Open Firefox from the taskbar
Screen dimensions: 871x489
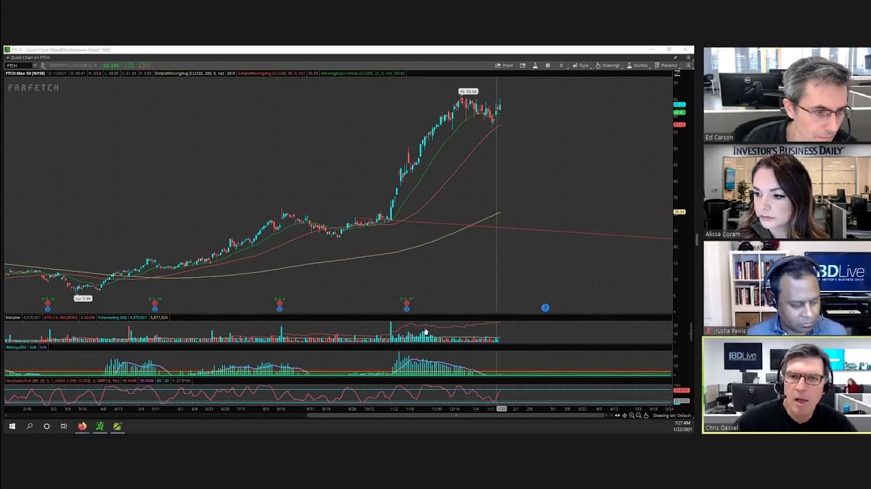click(82, 427)
